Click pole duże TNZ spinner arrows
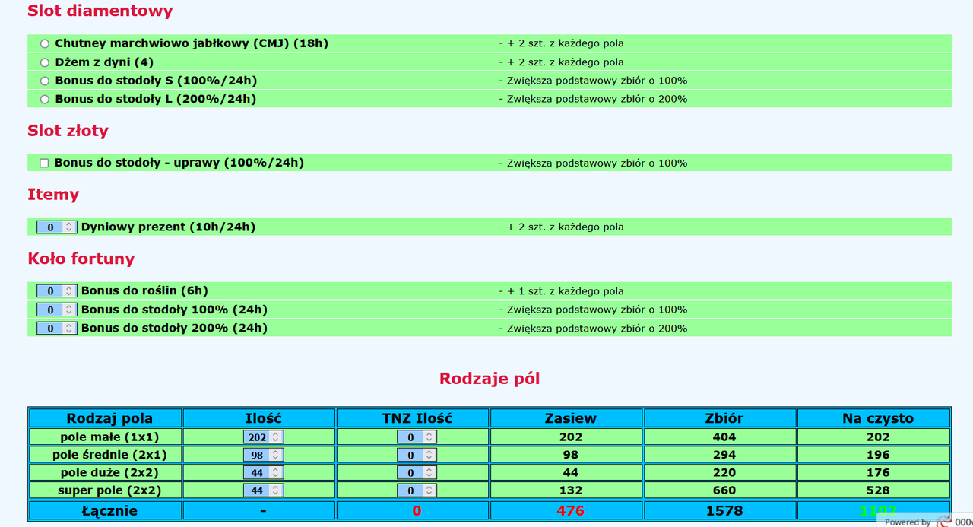The image size is (973, 527). [x=429, y=472]
